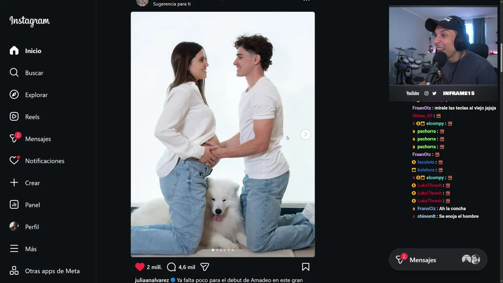
Task: Share the post with the paper-plane icon
Action: click(204, 267)
